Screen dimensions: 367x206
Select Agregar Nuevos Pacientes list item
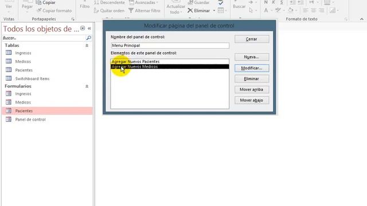pyautogui.click(x=170, y=61)
